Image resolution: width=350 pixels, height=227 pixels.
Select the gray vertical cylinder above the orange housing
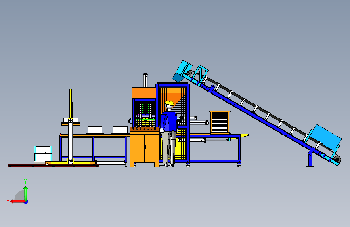pos(145,80)
